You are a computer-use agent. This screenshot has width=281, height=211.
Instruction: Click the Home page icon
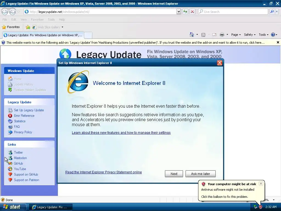[192, 35]
